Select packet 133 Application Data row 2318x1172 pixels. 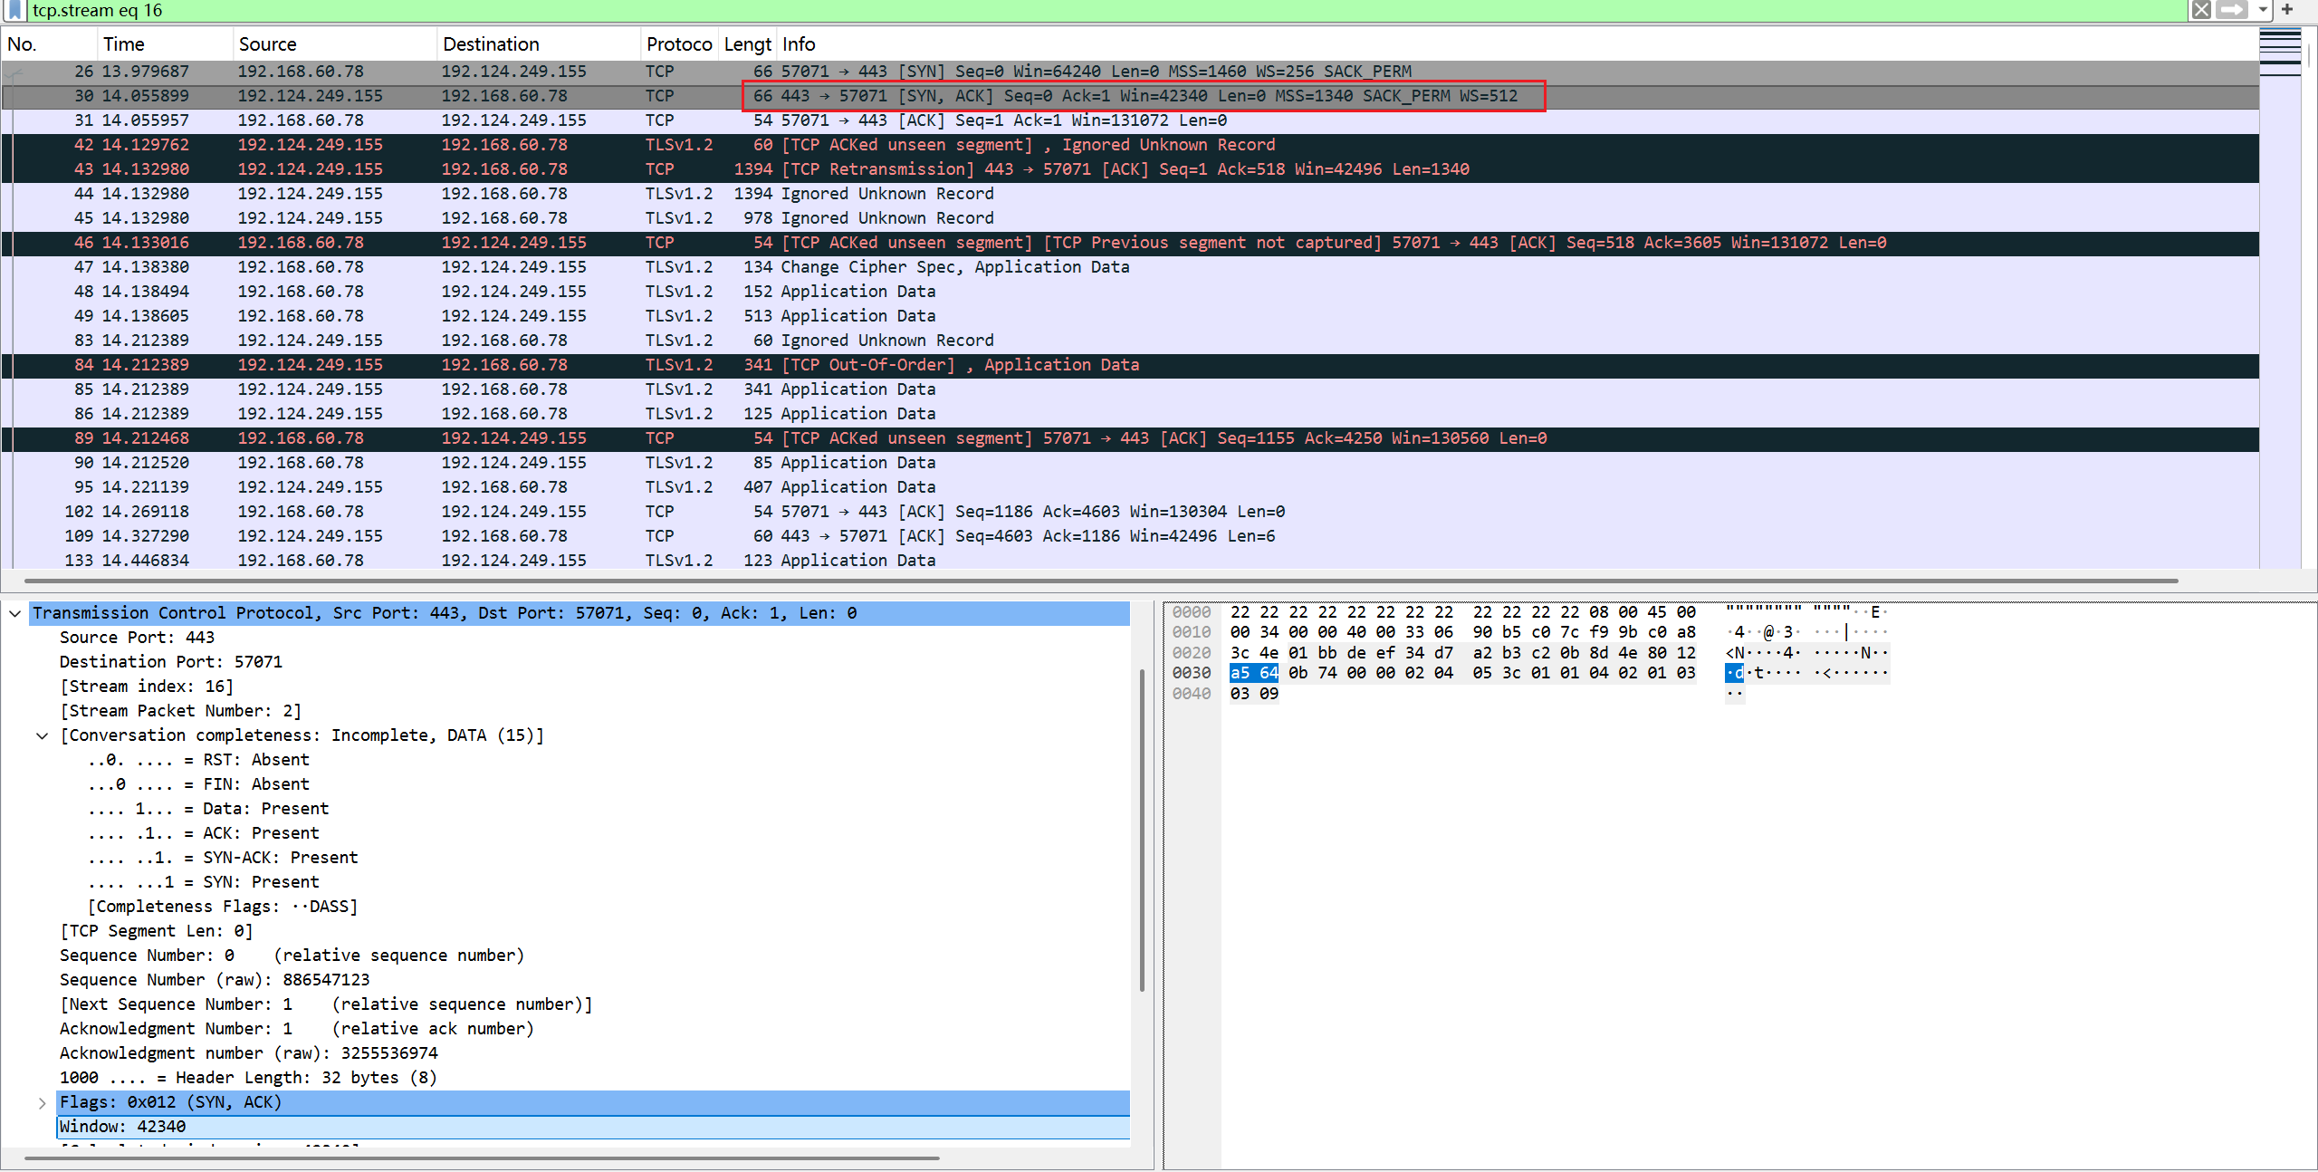click(x=1130, y=561)
